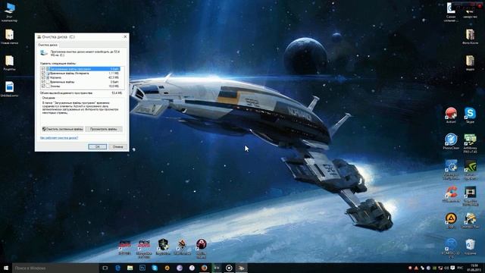Open the CCleaner desktop shortcut

(451, 194)
